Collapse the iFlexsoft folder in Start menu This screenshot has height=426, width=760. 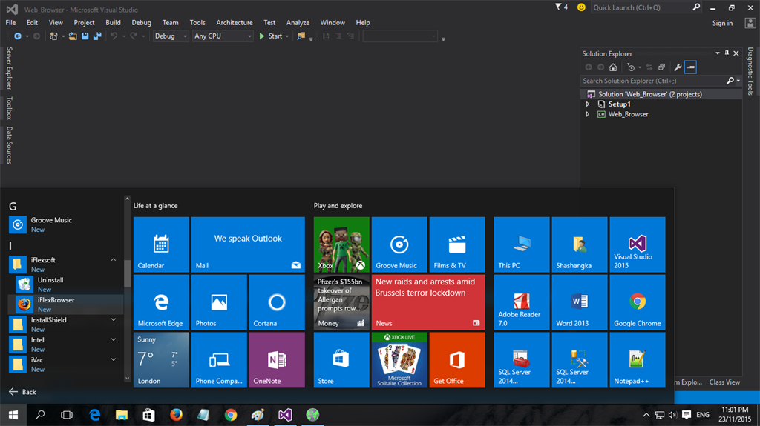pyautogui.click(x=114, y=260)
